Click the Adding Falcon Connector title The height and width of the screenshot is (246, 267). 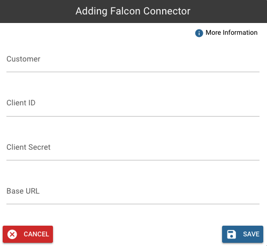[x=133, y=11]
